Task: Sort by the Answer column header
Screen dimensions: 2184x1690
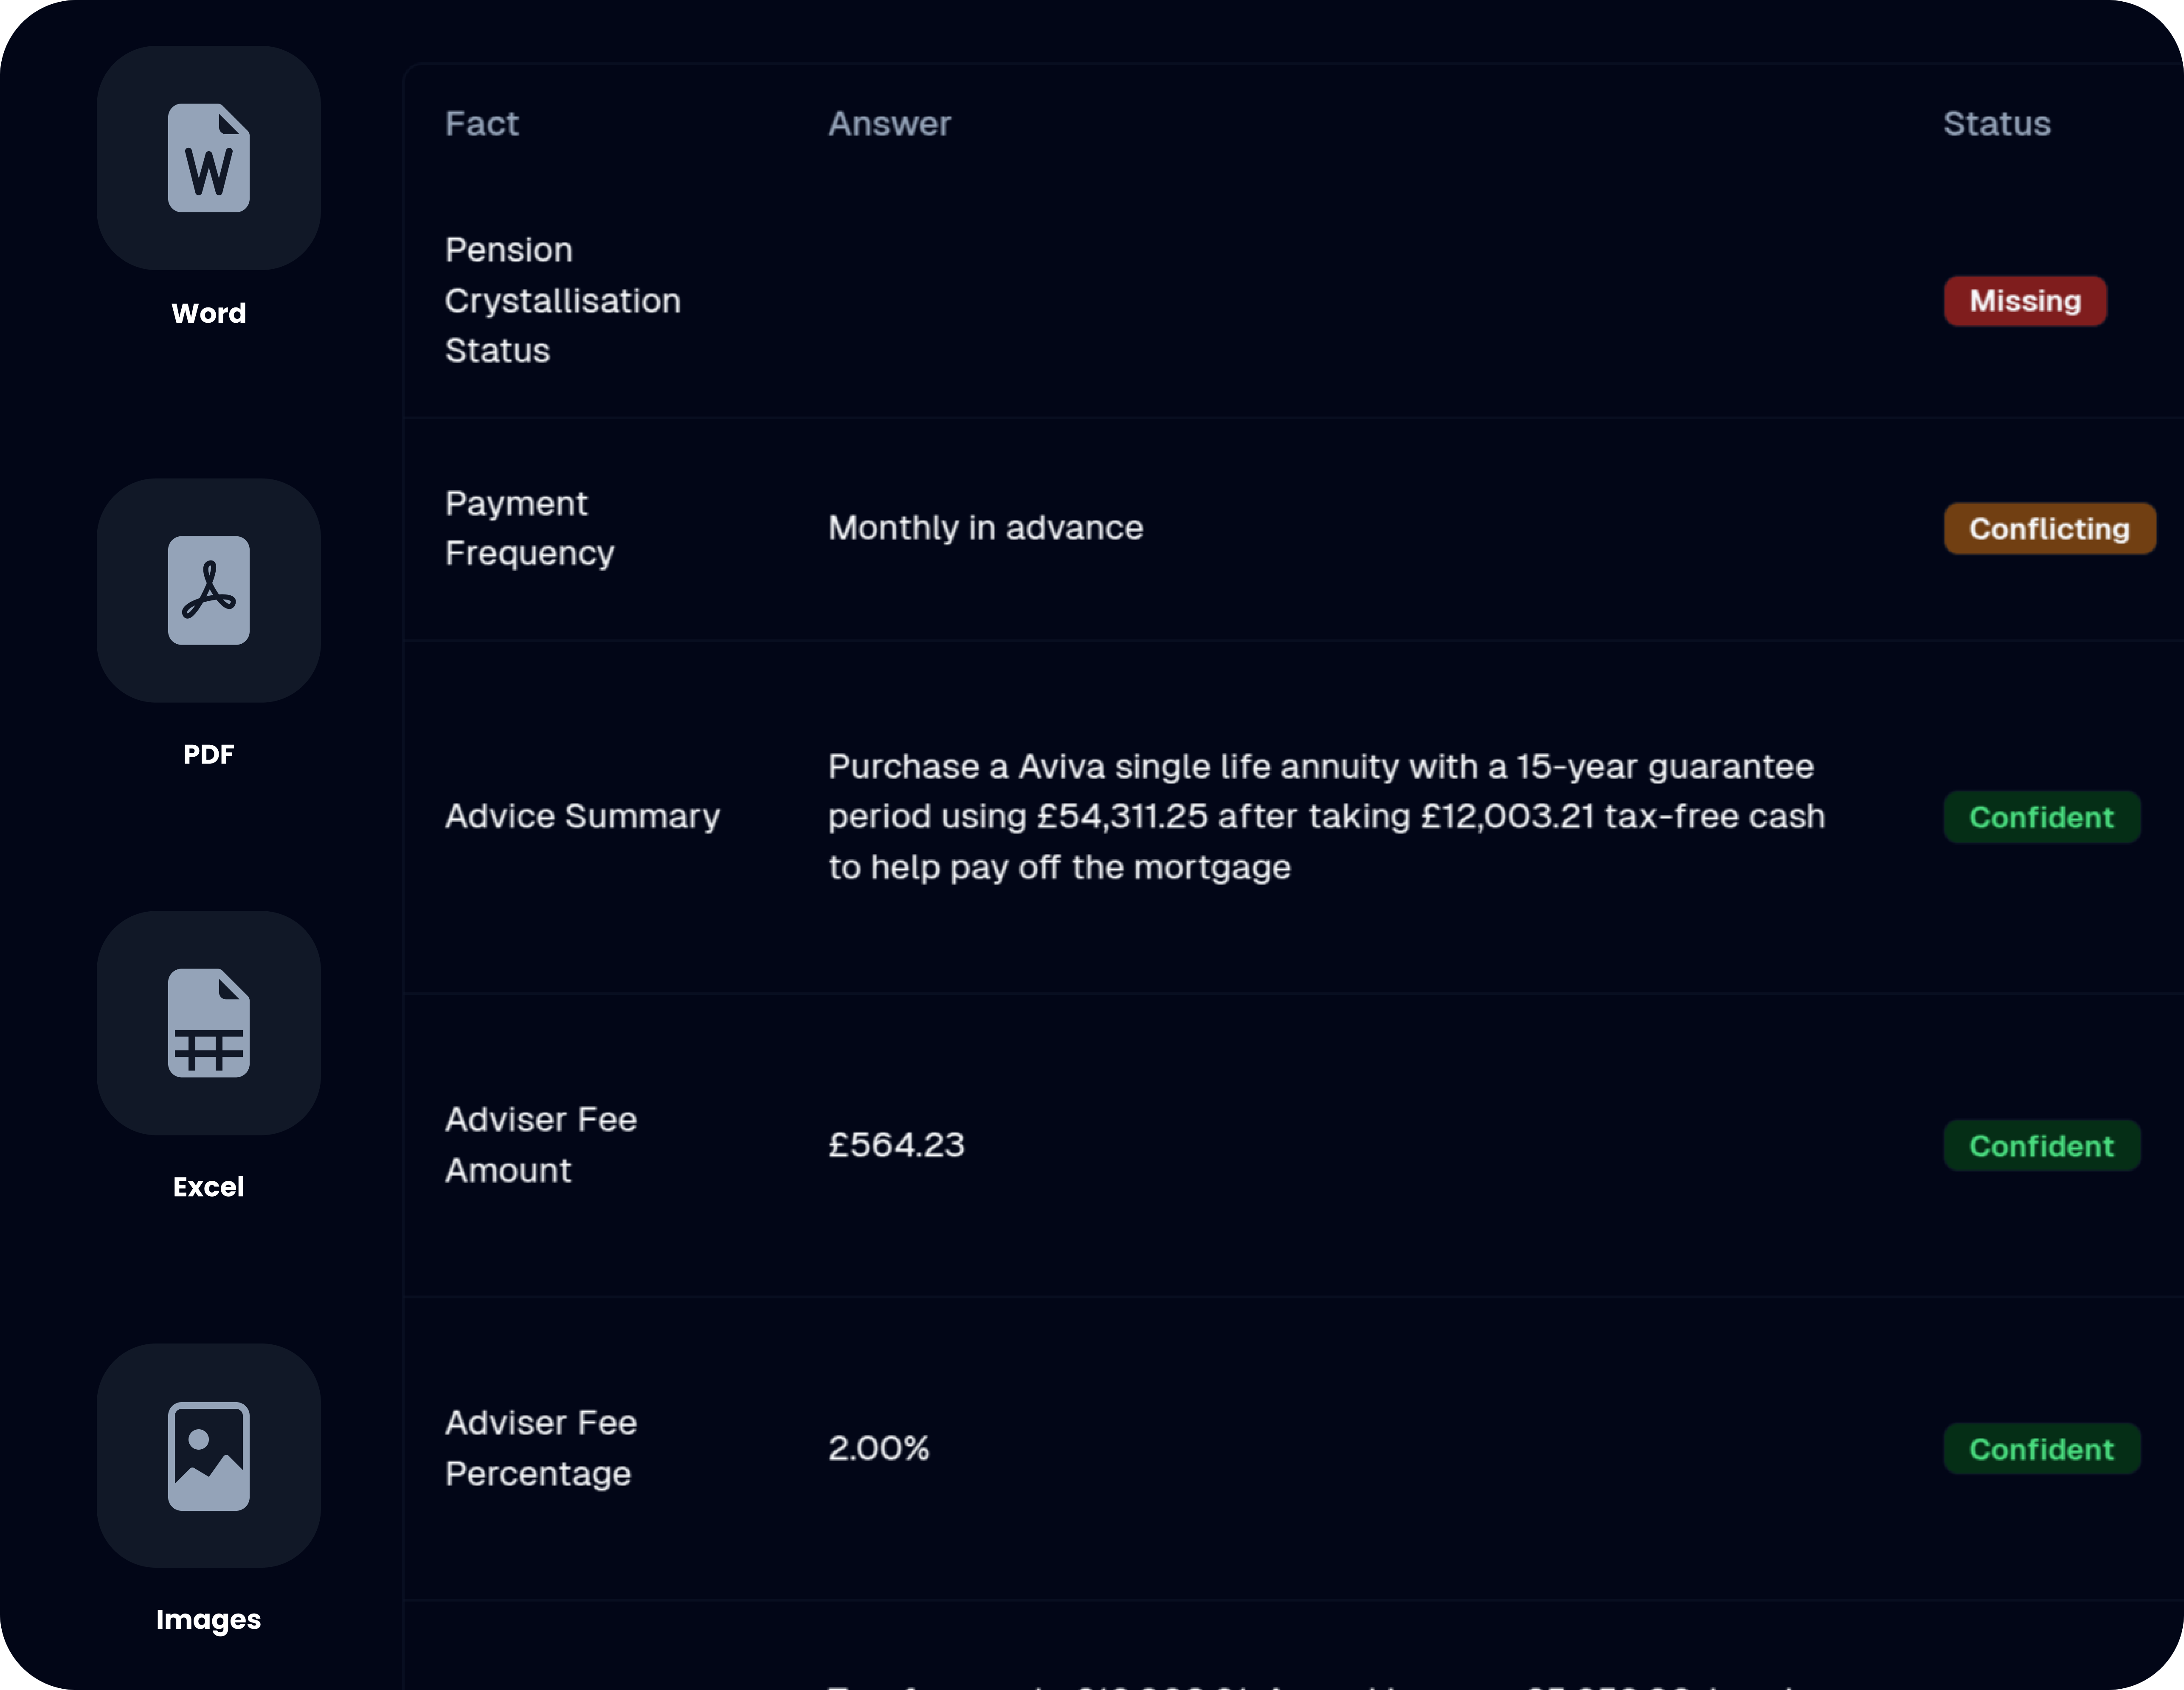Action: [x=889, y=123]
